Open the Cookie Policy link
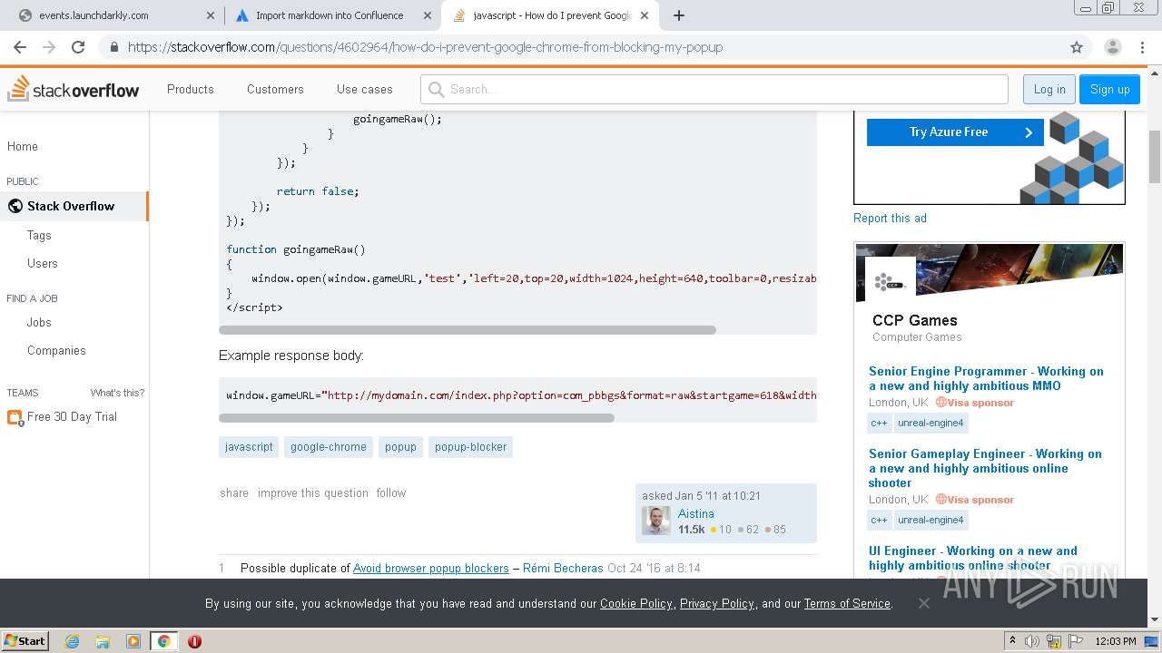The height and width of the screenshot is (653, 1162). [636, 603]
